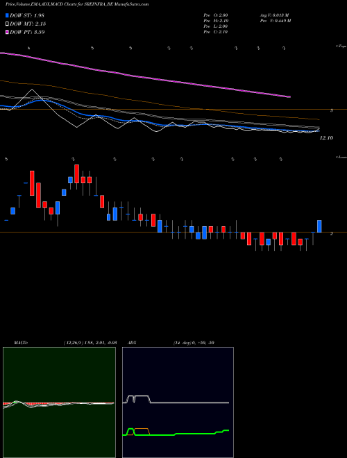347x458 pixels.
Task: Click the magenta DOW PT legend swatch
Action: pyautogui.click(x=7, y=32)
